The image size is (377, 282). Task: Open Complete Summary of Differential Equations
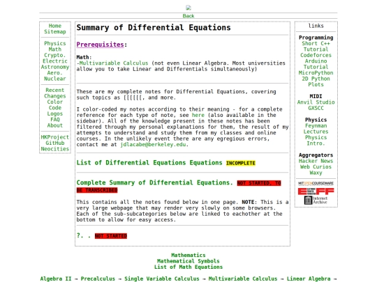pos(154,182)
